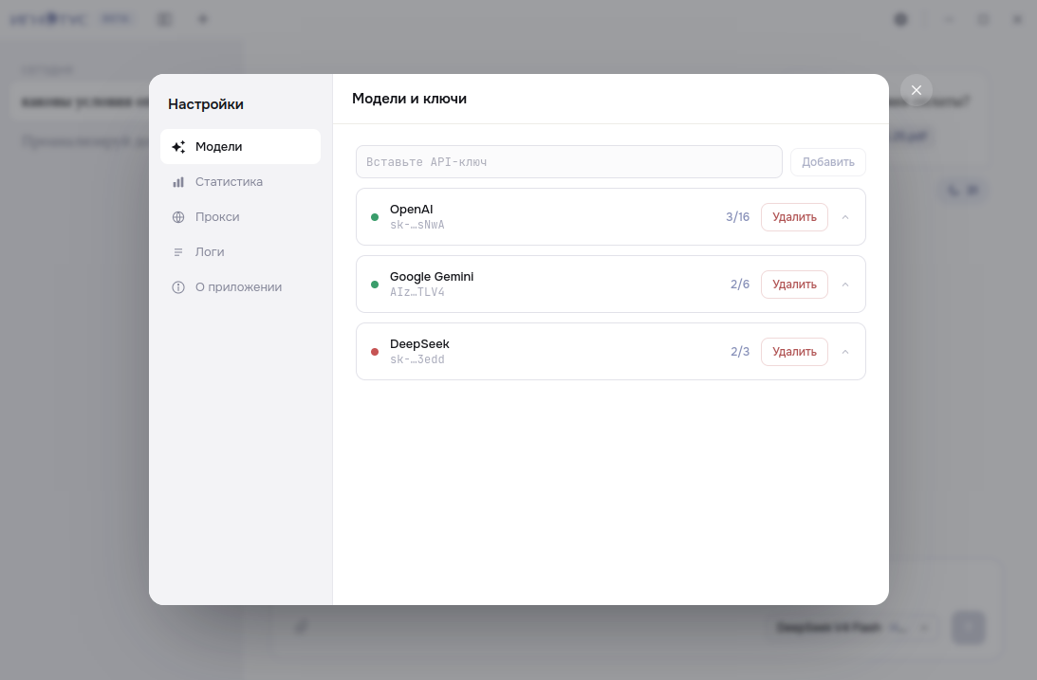
Task: Open the Статистика settings section
Action: [x=240, y=182]
